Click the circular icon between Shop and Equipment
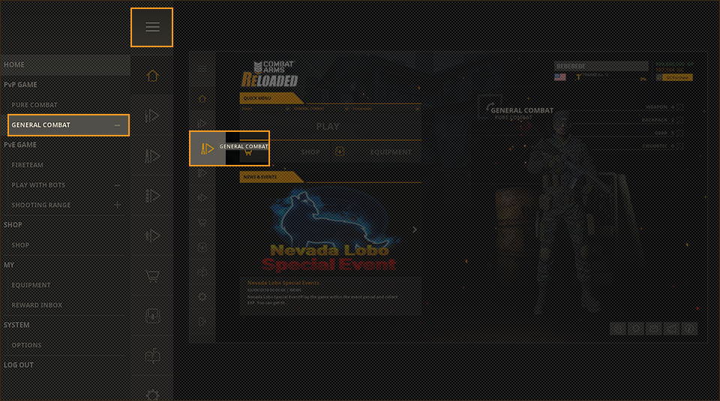The height and width of the screenshot is (401, 720). (340, 151)
